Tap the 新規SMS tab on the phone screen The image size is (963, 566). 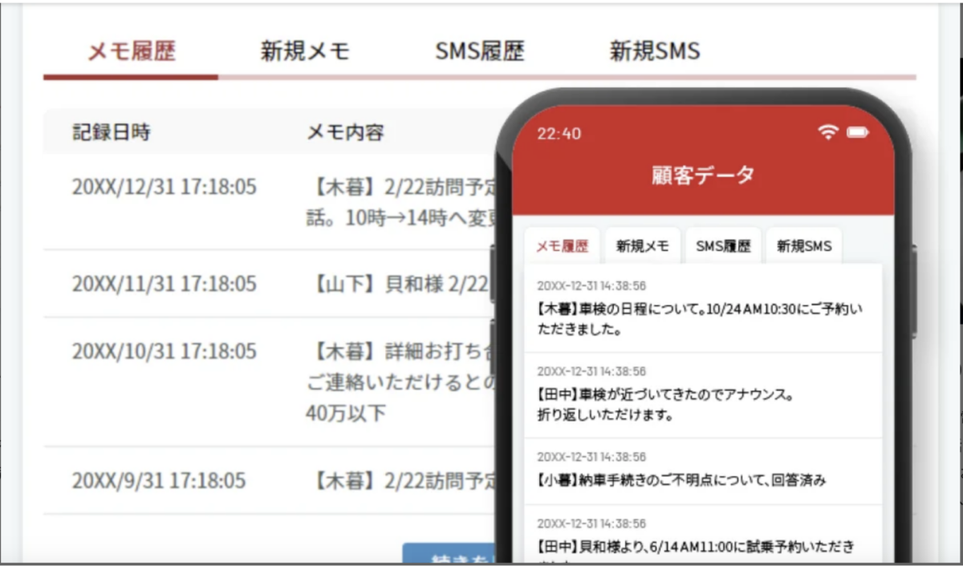(x=803, y=246)
